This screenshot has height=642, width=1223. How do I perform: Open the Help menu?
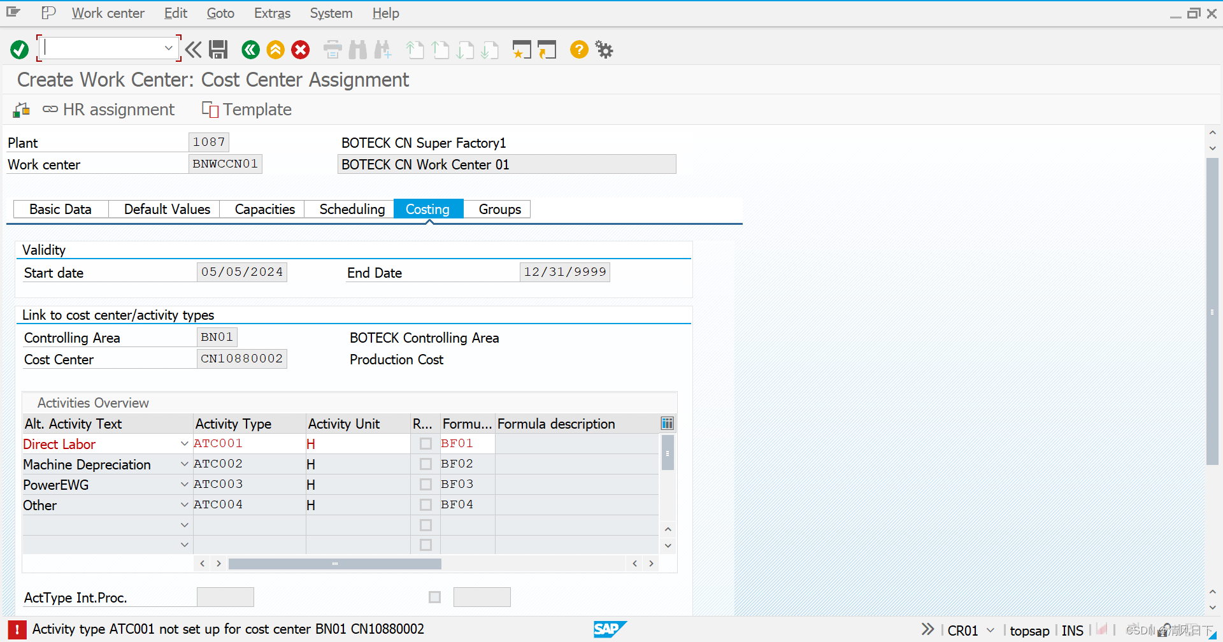point(385,13)
